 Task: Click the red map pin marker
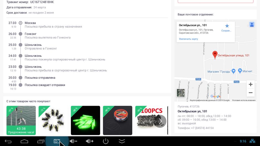[x=215, y=54]
